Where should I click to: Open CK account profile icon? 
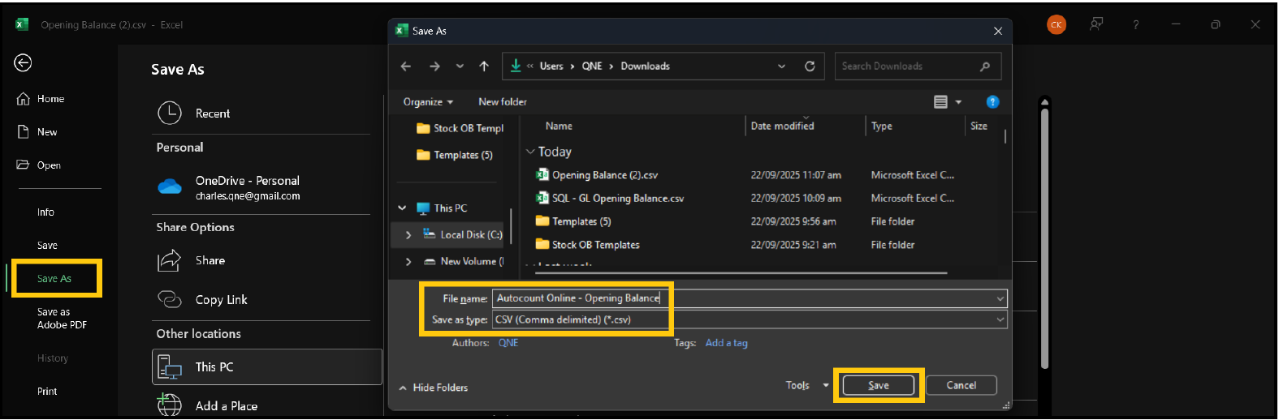pyautogui.click(x=1056, y=24)
